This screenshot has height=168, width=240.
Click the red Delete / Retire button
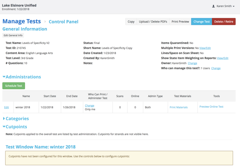pyautogui.click(x=224, y=22)
